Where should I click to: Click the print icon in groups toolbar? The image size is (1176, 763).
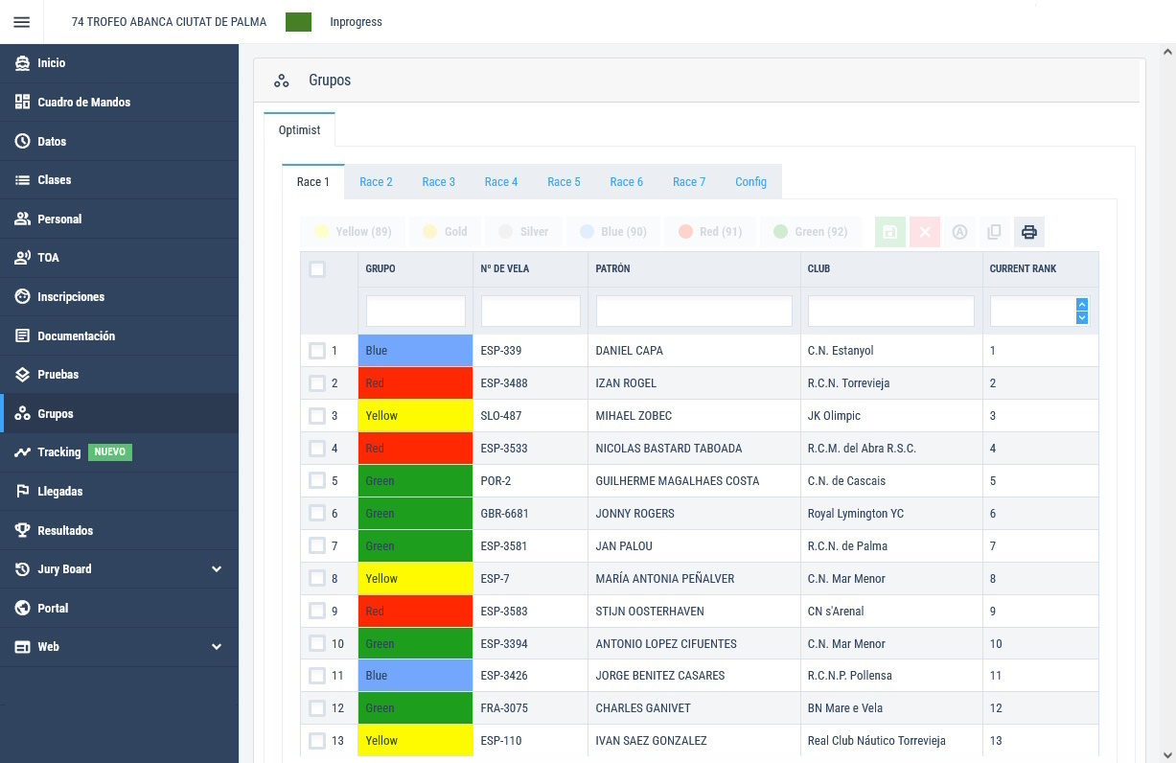coord(1028,232)
